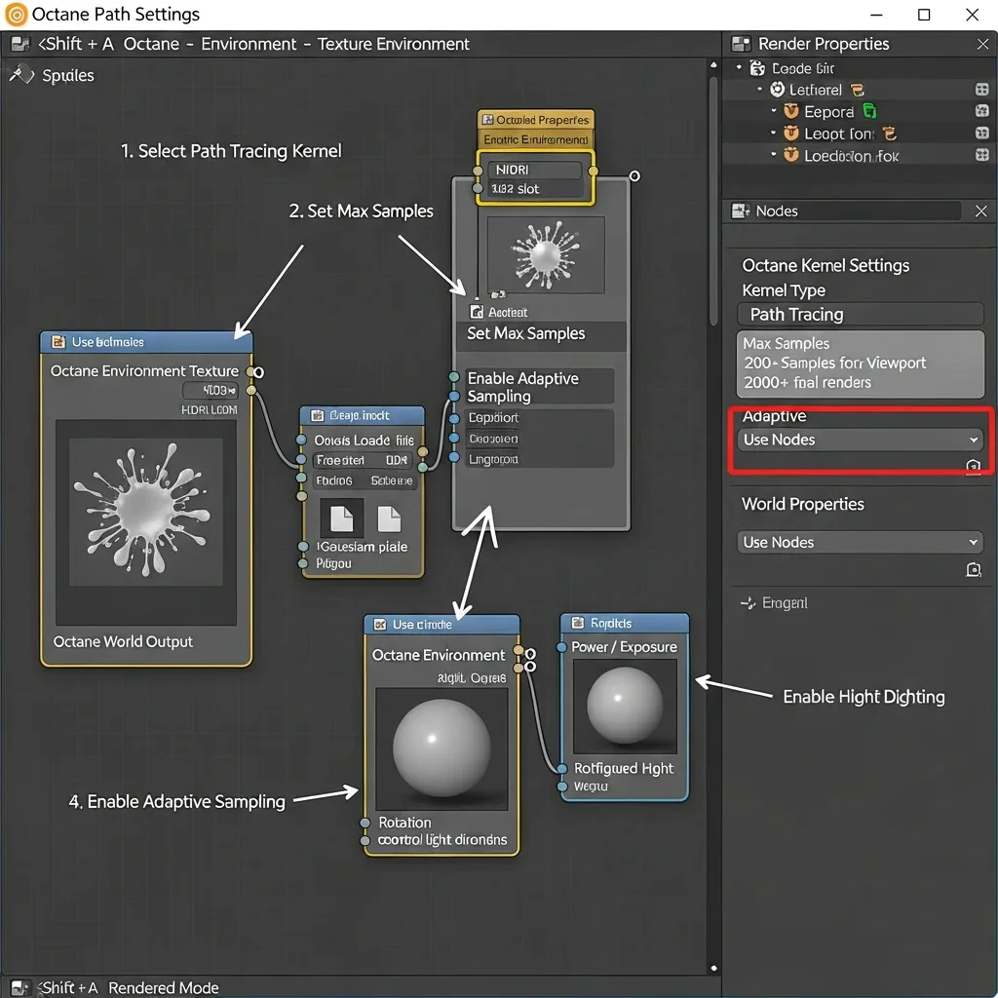Click the Eragent entry

pyautogui.click(x=785, y=602)
